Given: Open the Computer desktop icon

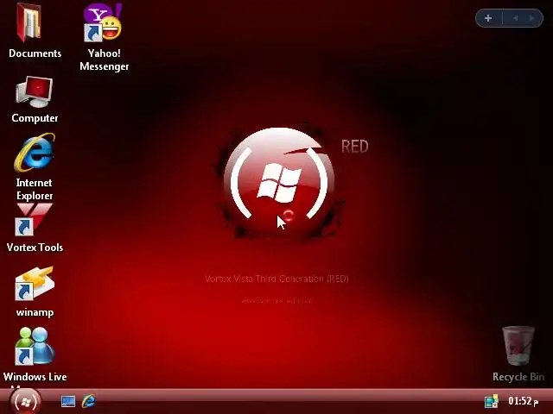Looking at the screenshot, I should click(x=35, y=91).
